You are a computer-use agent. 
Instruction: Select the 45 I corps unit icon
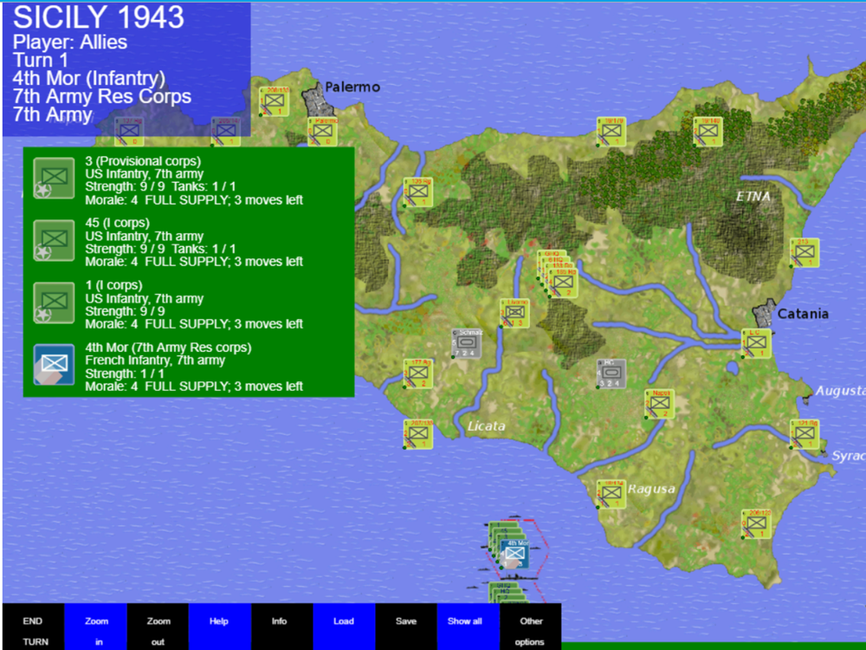tap(54, 240)
